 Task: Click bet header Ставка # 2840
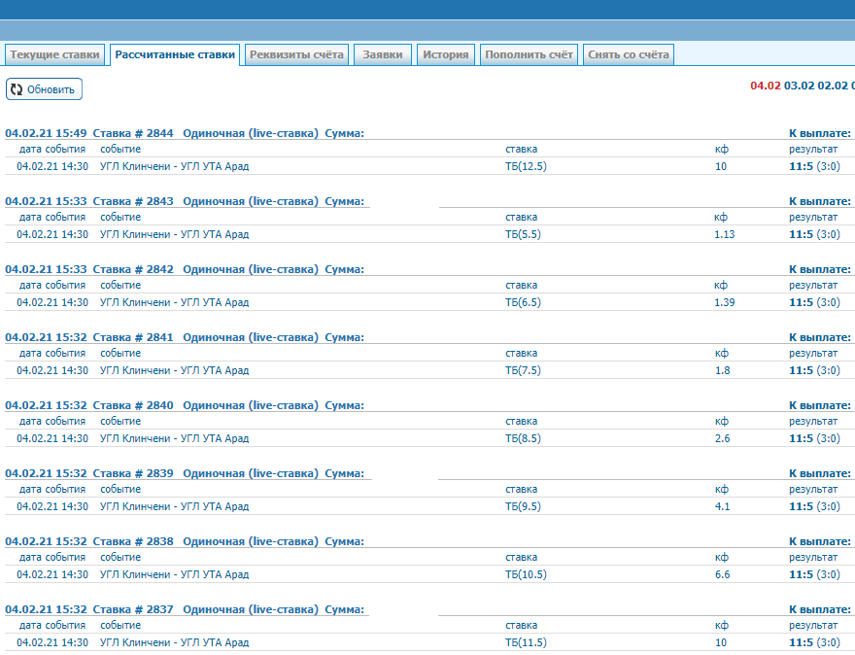(x=133, y=405)
